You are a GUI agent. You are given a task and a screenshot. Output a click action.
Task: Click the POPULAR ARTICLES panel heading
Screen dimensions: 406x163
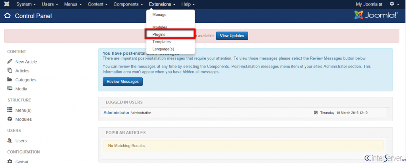tap(126, 133)
